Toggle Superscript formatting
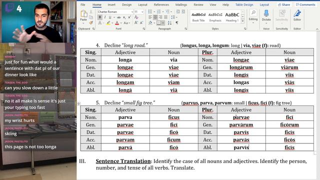320x180 pixels. click(129, 17)
